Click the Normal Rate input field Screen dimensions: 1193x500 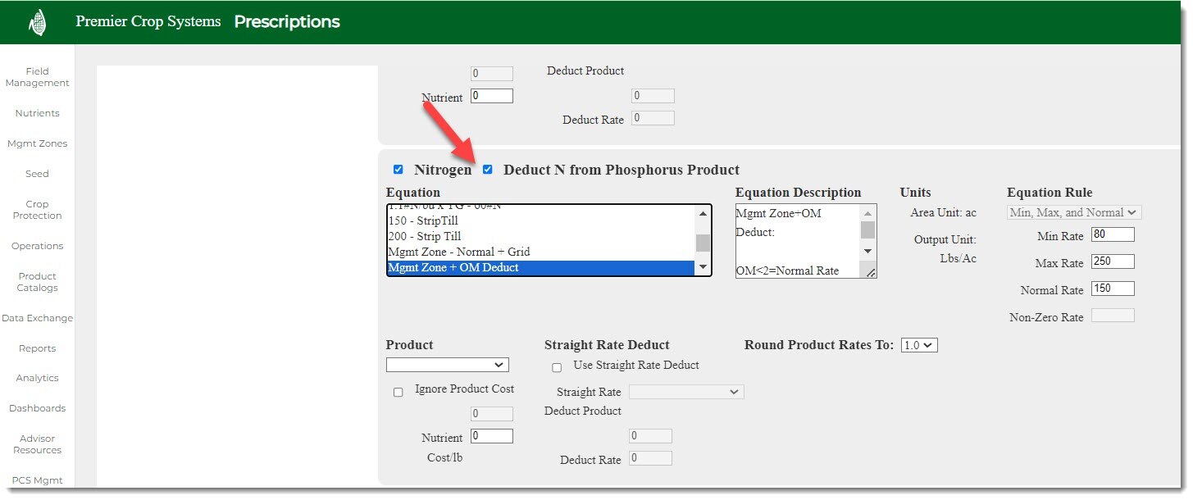[1113, 289]
